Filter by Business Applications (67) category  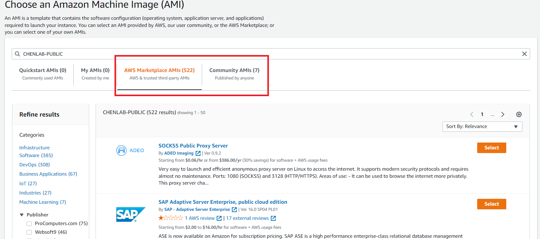pos(48,174)
